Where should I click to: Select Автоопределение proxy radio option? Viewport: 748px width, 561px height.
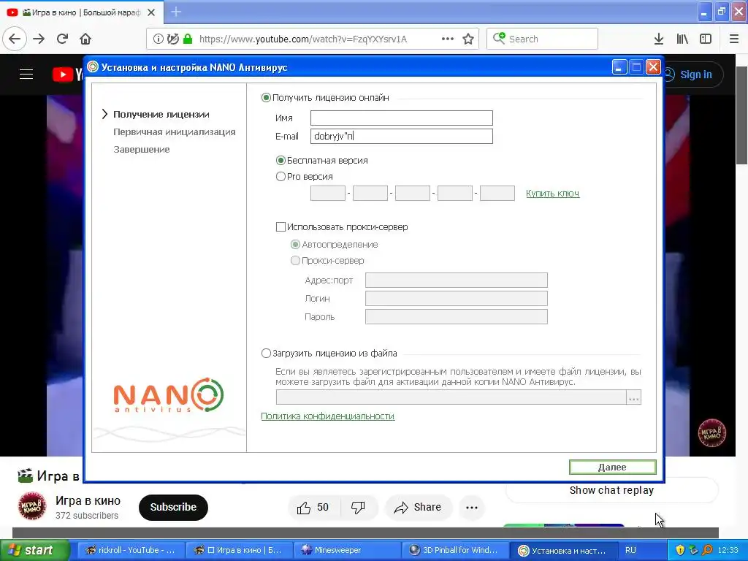coord(295,245)
